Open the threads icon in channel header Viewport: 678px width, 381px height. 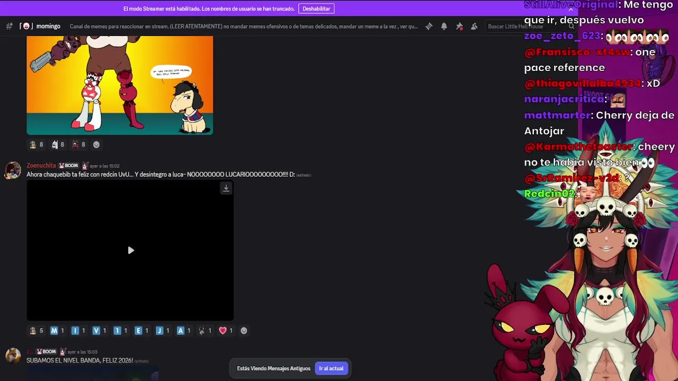click(429, 26)
